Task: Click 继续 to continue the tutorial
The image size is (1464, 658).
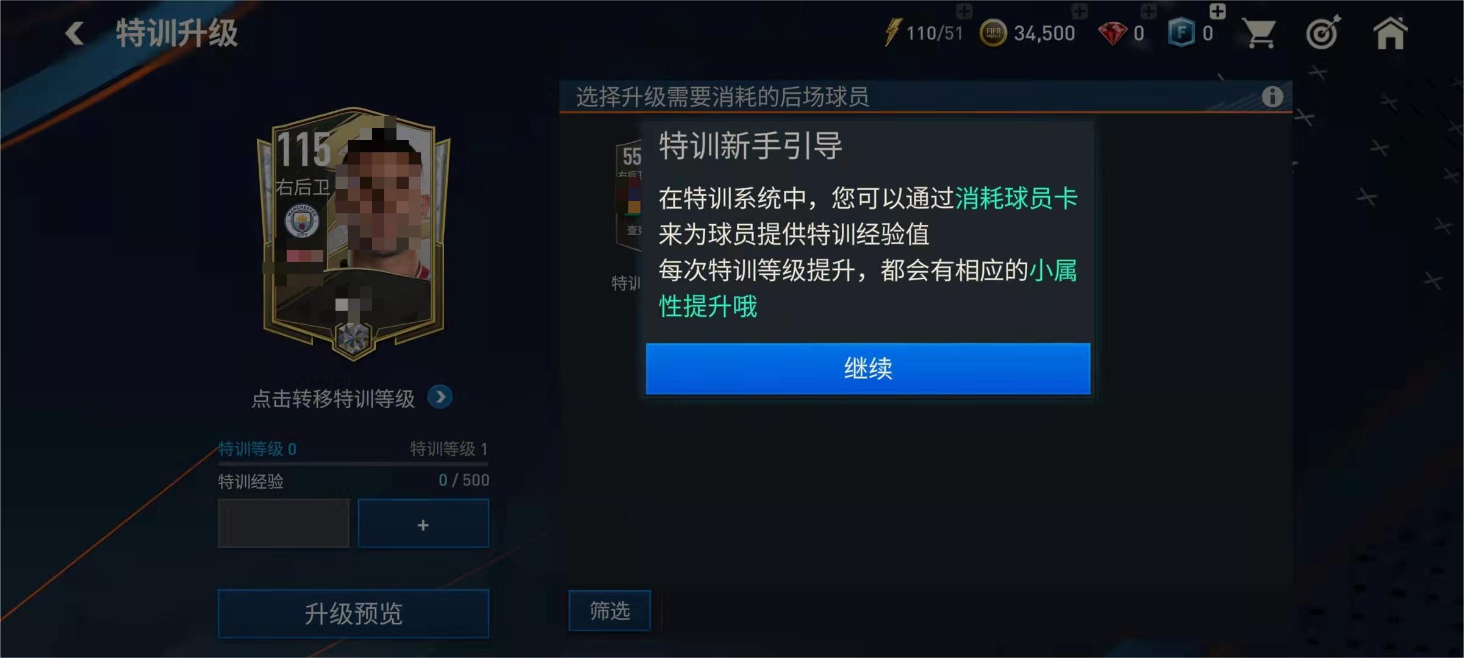Action: click(868, 369)
